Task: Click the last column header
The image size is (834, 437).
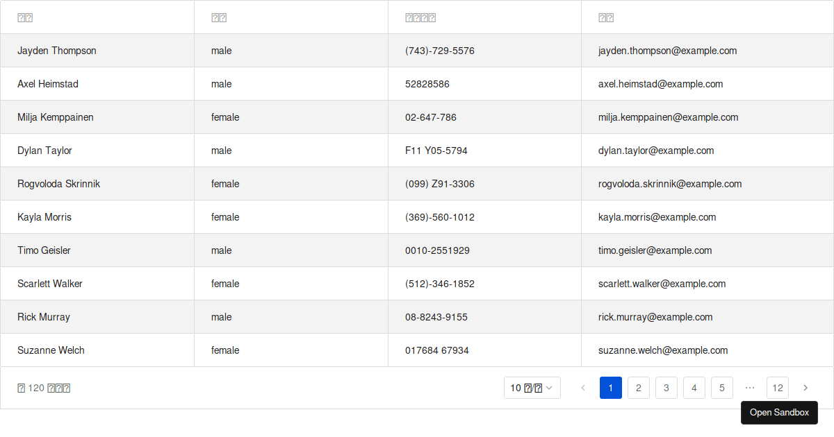Action: click(x=606, y=18)
